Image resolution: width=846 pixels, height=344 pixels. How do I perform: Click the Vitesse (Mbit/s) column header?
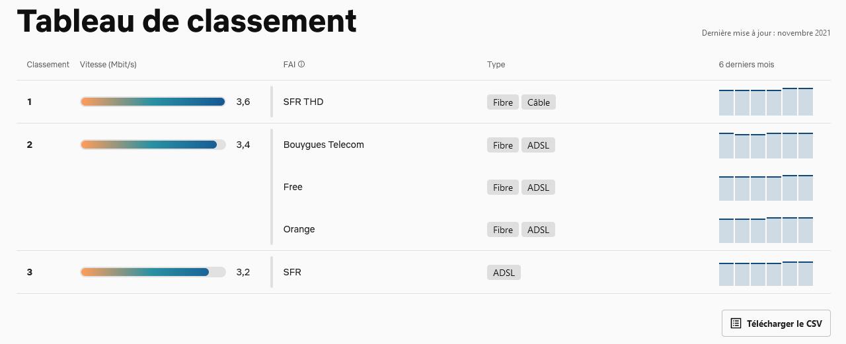pyautogui.click(x=108, y=65)
